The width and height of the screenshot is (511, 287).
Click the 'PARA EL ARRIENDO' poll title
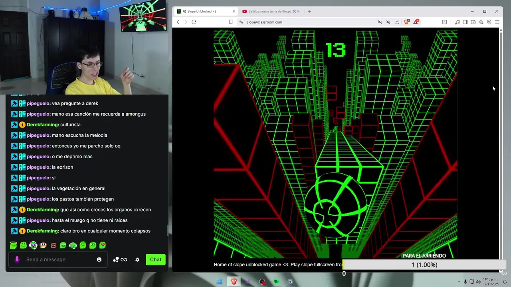pyautogui.click(x=424, y=256)
